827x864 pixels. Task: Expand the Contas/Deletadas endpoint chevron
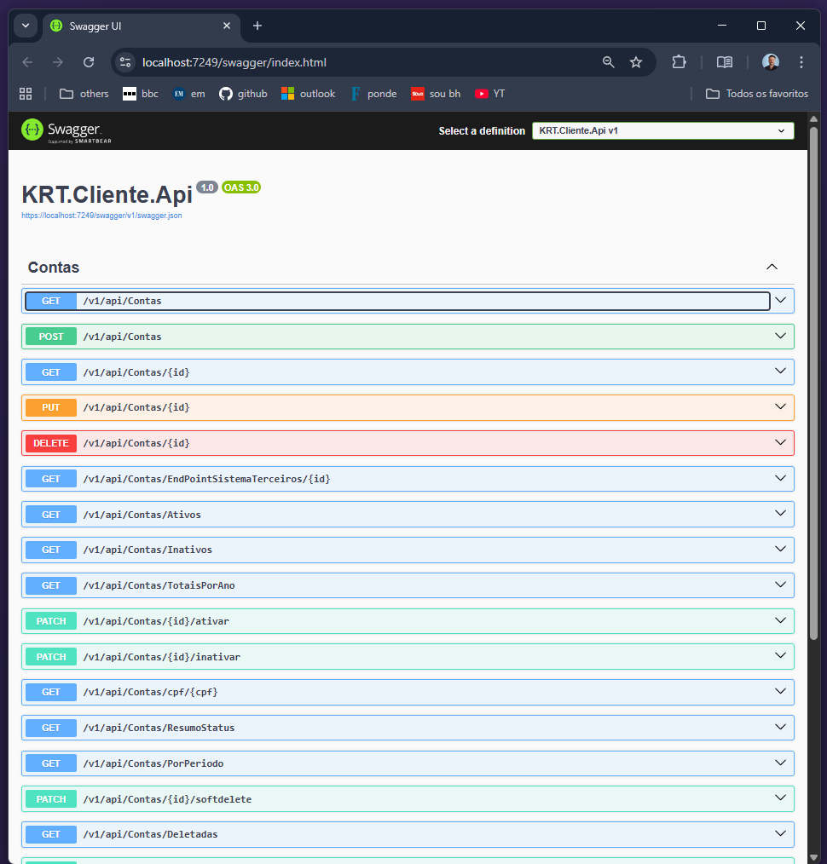tap(780, 833)
